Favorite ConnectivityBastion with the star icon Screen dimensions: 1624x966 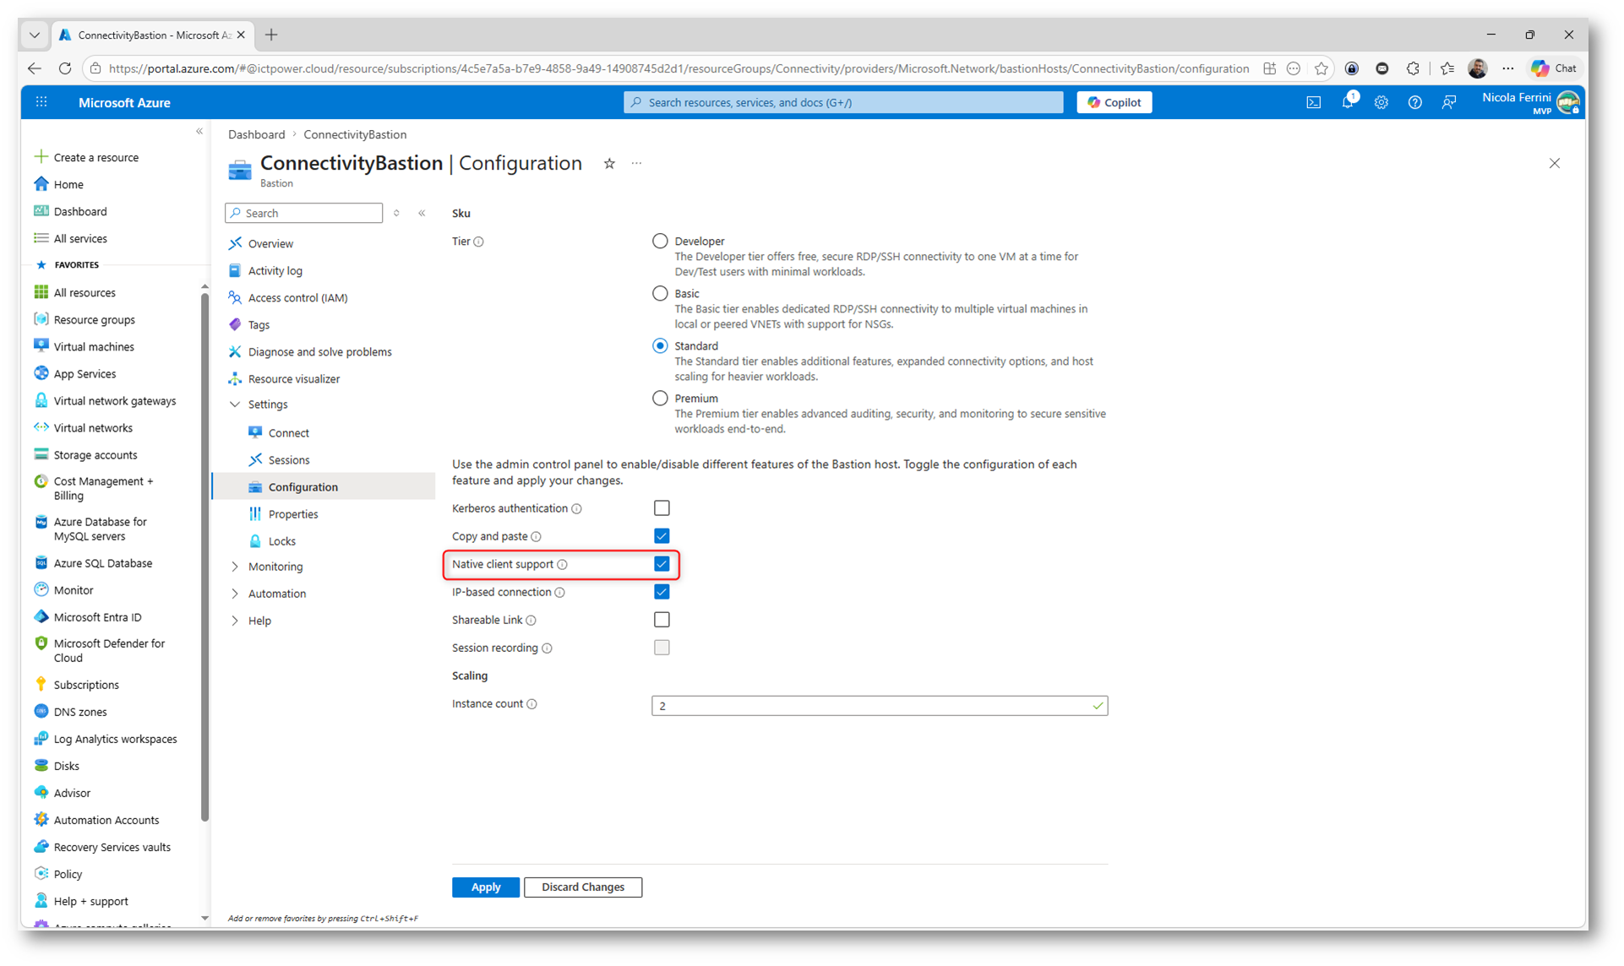[609, 164]
